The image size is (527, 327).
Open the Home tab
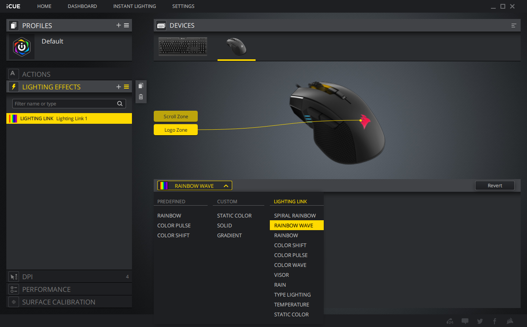pyautogui.click(x=44, y=6)
